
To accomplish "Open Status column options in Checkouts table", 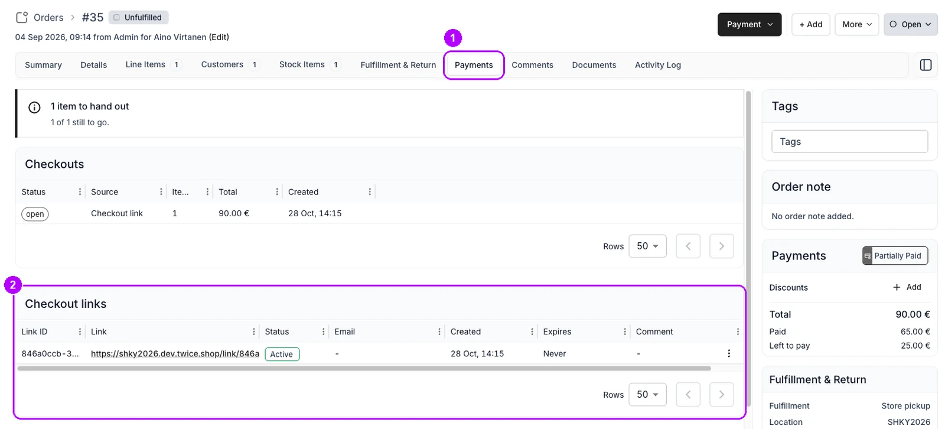I will pyautogui.click(x=80, y=192).
